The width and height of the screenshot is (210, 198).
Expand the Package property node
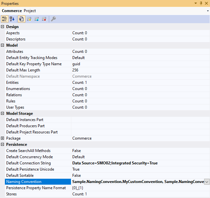pos(2,138)
